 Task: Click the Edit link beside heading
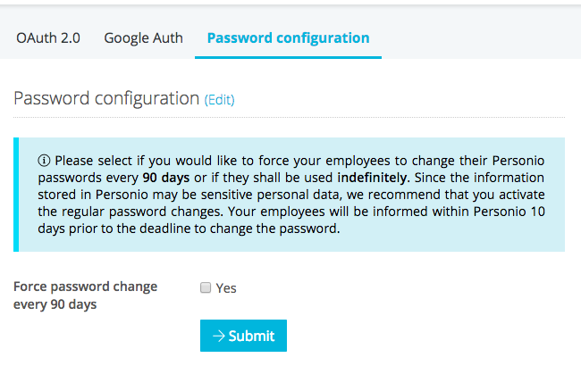[x=220, y=100]
